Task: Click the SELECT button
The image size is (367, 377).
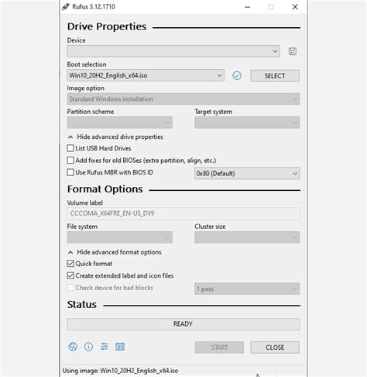Action: (x=275, y=76)
